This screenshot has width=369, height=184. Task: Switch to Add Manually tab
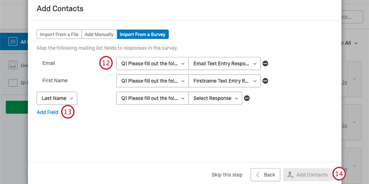pyautogui.click(x=99, y=34)
